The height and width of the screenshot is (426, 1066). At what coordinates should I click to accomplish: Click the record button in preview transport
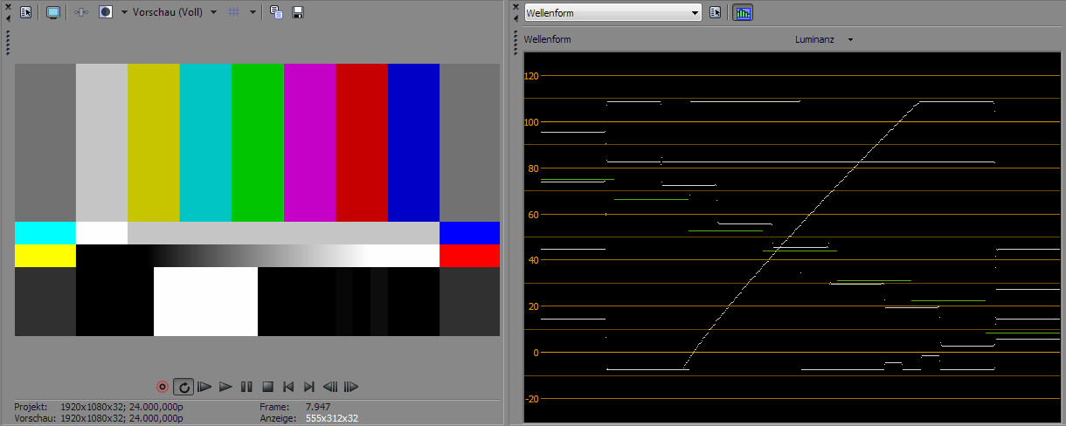[162, 386]
